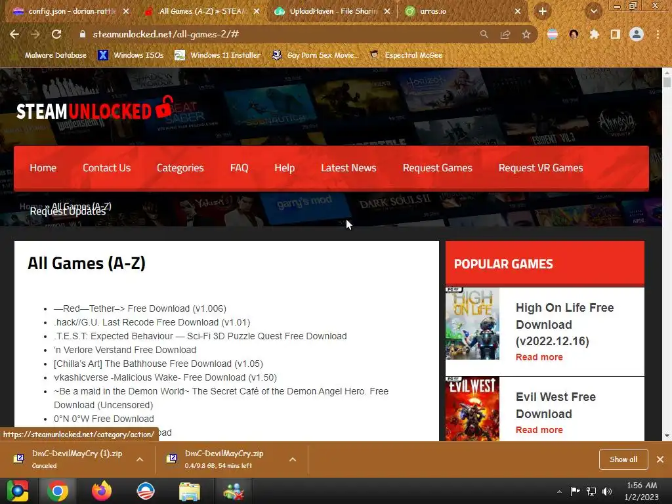Open 'n Verlore Verstand Free Download link
Viewport: 672px width, 504px height.
(x=125, y=350)
